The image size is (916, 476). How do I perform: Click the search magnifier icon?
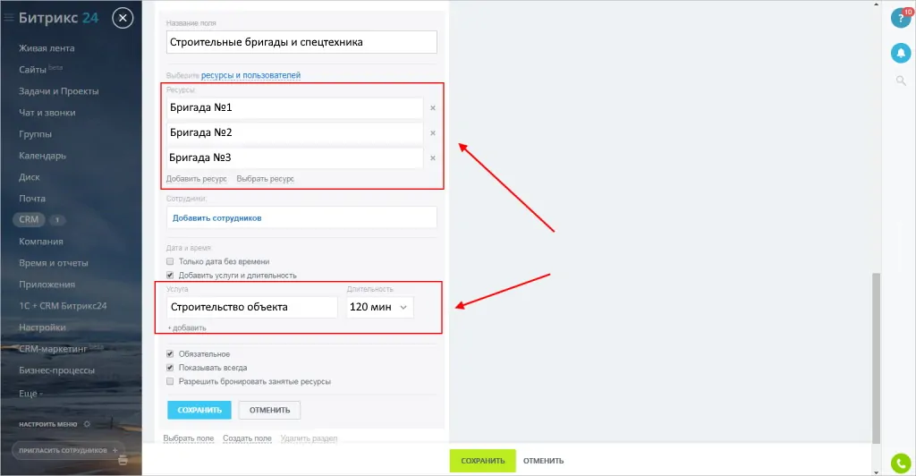pyautogui.click(x=901, y=81)
